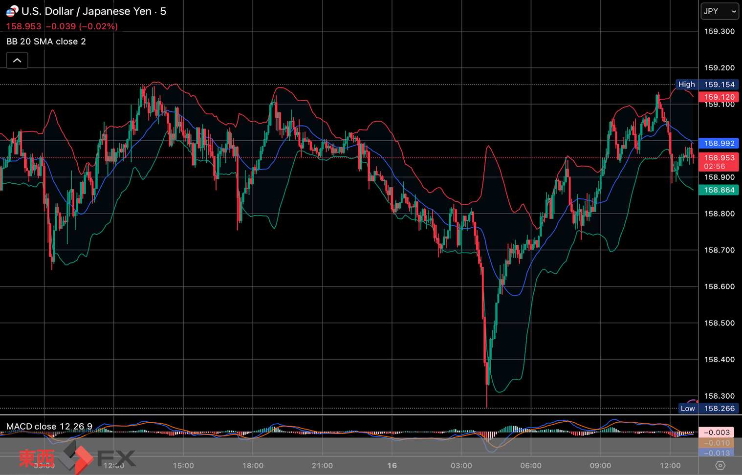Click the red 159.120 upper band label

click(x=719, y=97)
